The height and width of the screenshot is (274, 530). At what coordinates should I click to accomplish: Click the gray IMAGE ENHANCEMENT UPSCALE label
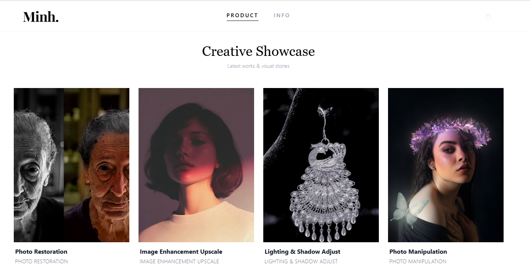tap(179, 261)
